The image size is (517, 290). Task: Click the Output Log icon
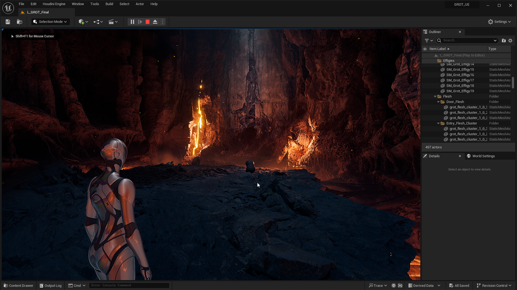coord(41,285)
